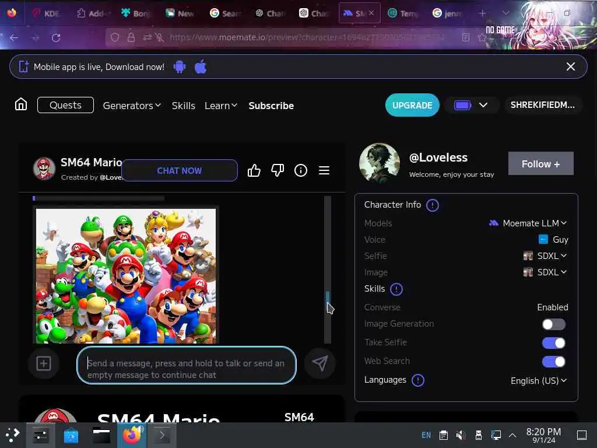Toggle the Image Generation skill

click(x=554, y=324)
